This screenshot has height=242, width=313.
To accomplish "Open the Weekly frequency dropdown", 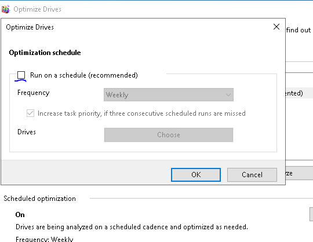I will click(x=169, y=95).
